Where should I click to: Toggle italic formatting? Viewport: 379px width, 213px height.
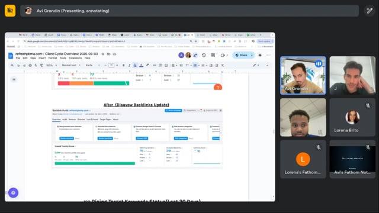coord(129,65)
